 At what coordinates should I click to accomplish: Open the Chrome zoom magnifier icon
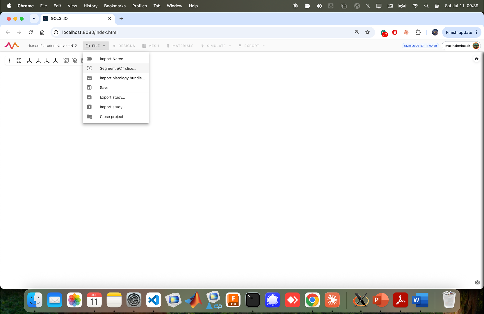tap(357, 32)
